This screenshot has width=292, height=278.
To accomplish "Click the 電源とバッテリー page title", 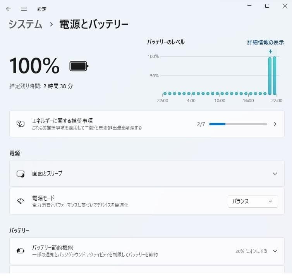I will [94, 24].
